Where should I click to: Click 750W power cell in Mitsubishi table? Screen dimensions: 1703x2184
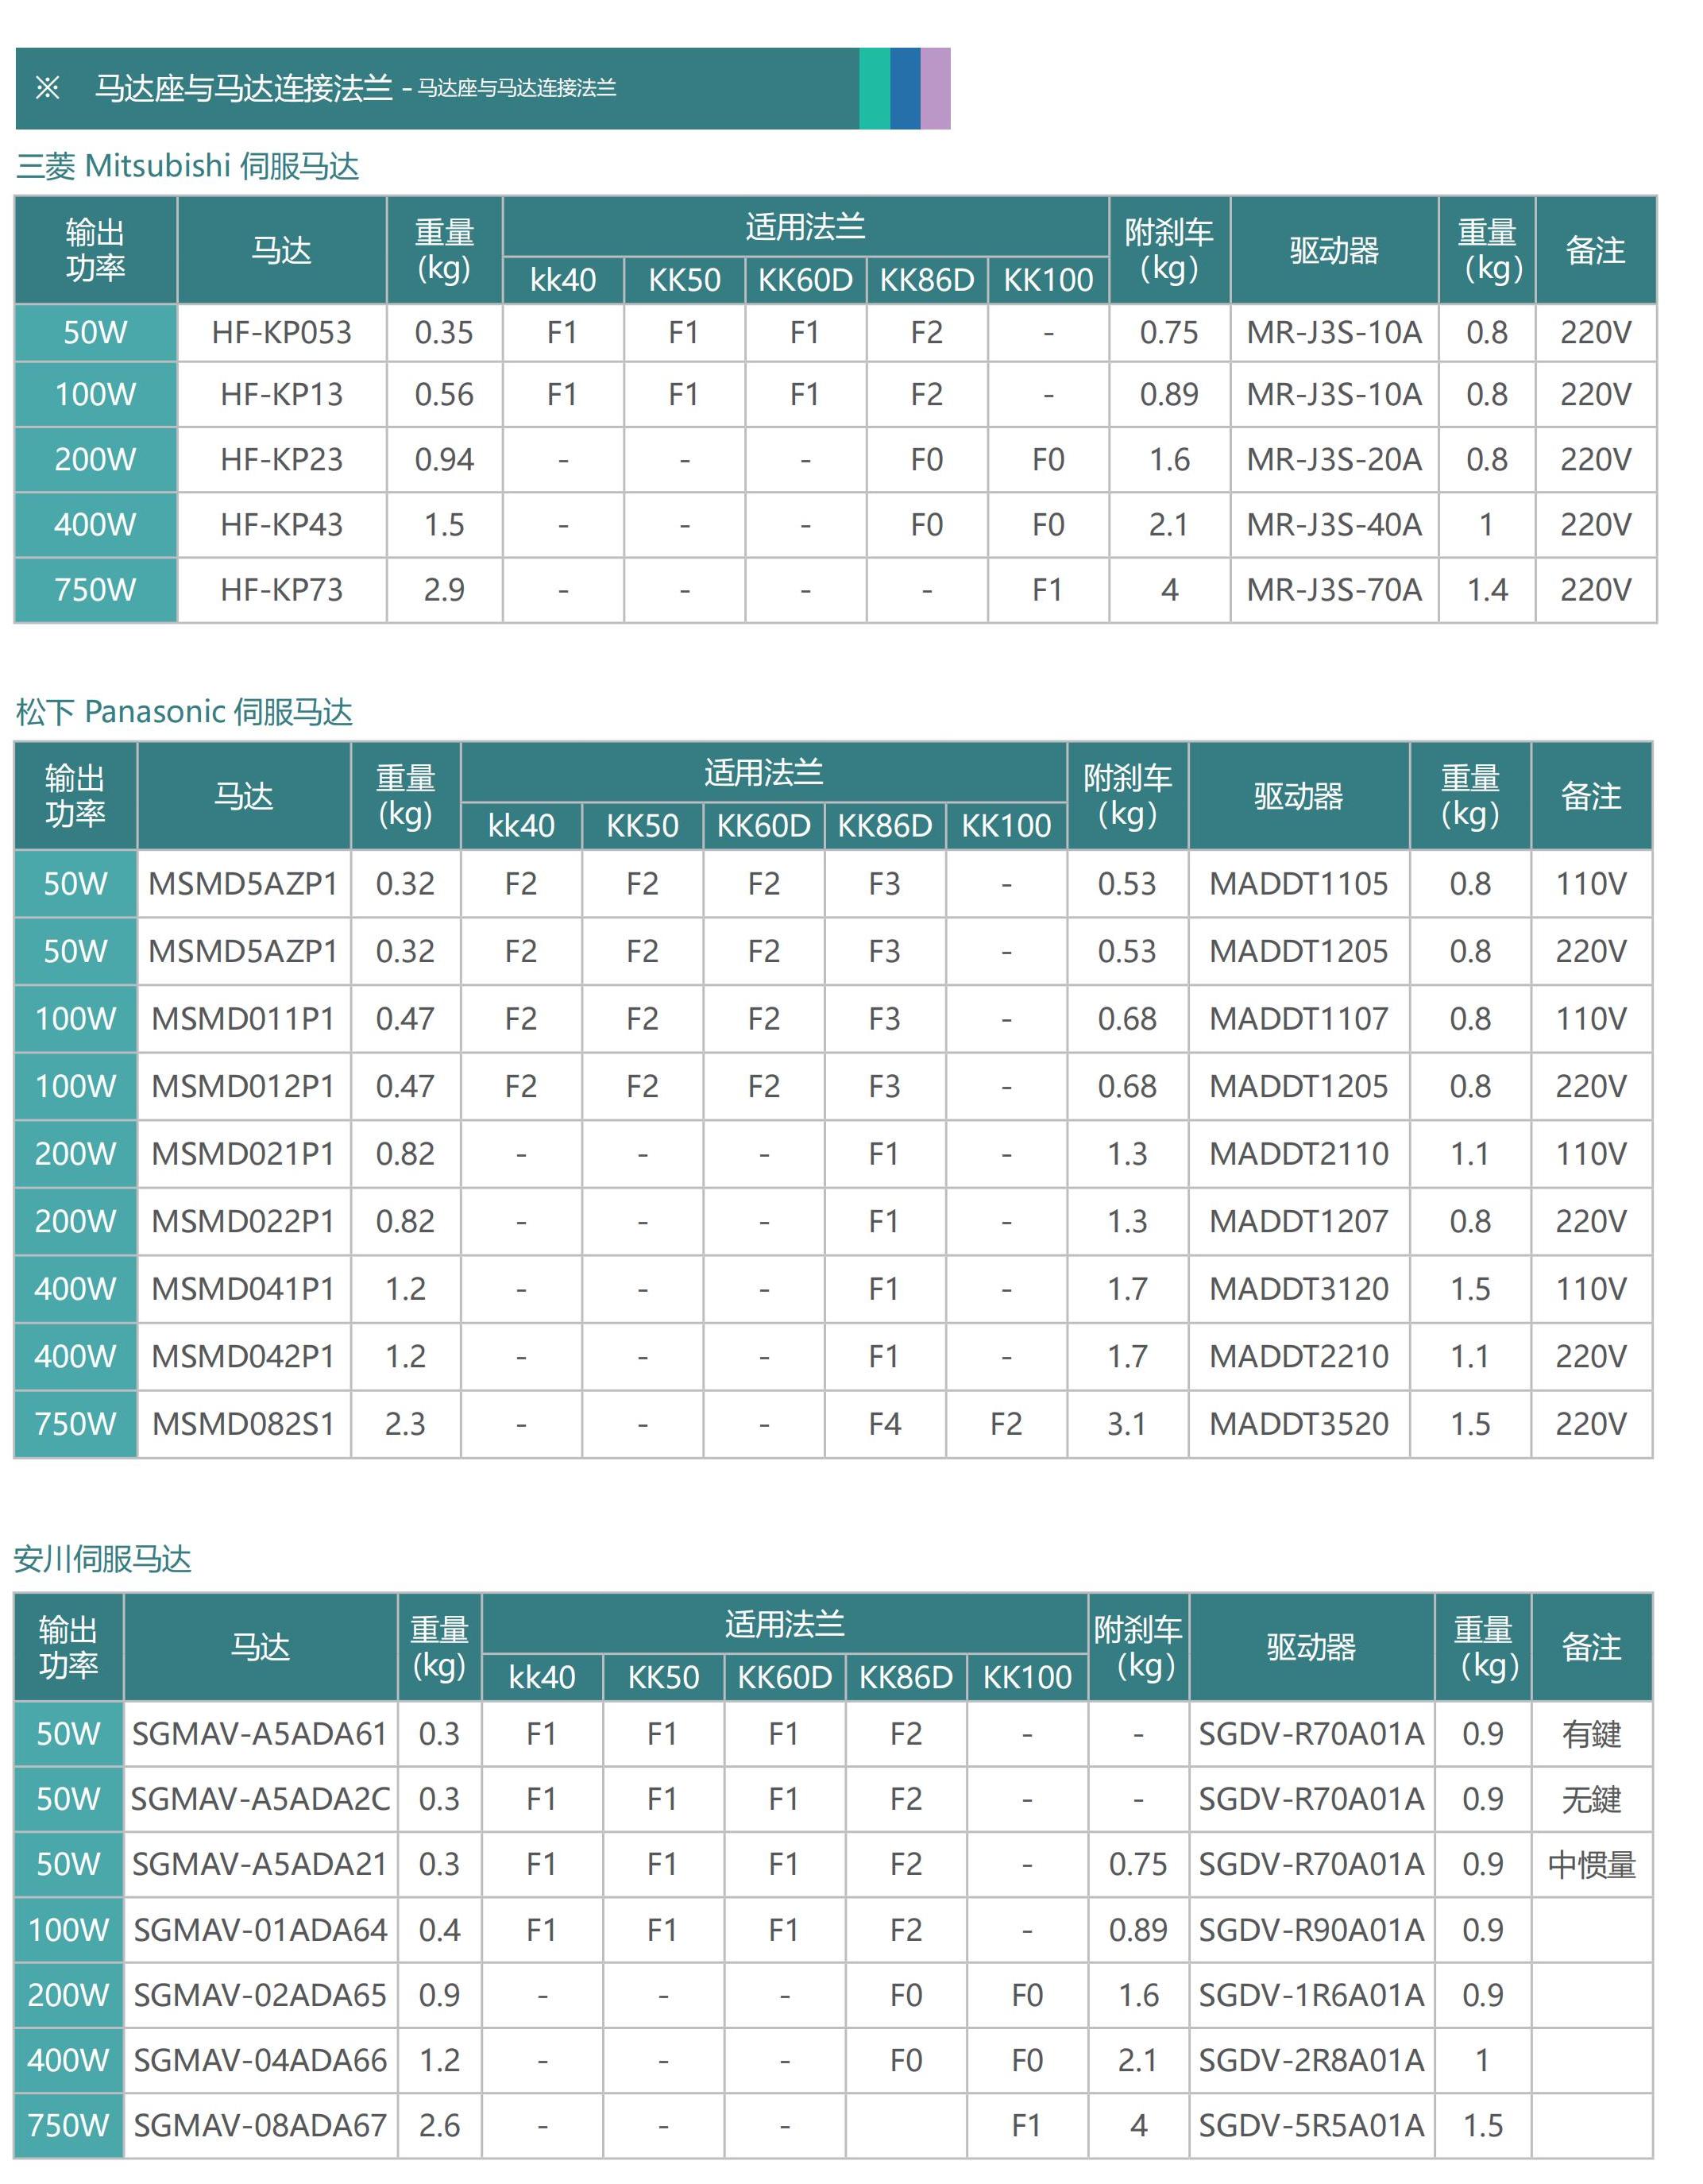pyautogui.click(x=95, y=589)
